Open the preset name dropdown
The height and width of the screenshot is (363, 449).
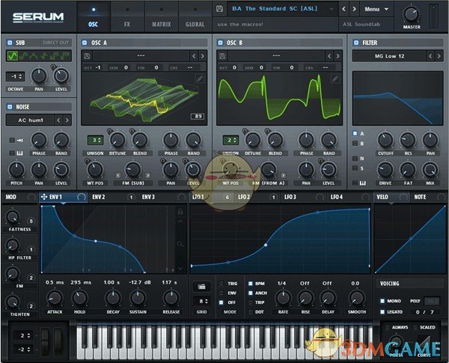(282, 9)
